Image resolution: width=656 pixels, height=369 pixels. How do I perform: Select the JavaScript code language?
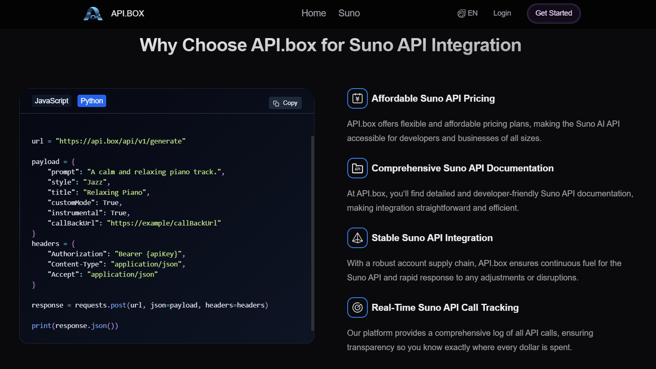click(x=51, y=100)
